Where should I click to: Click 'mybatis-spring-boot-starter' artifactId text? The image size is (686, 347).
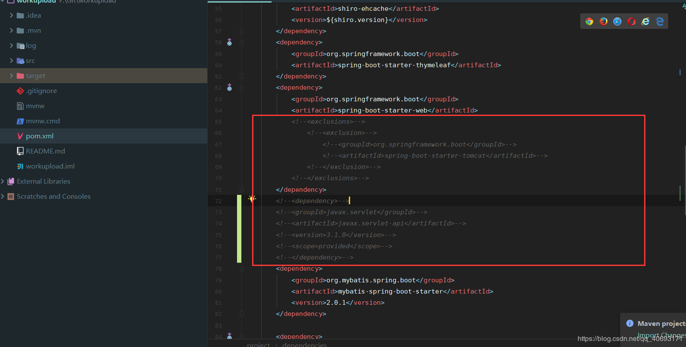pyautogui.click(x=390, y=291)
